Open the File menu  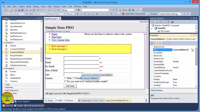tap(4, 6)
